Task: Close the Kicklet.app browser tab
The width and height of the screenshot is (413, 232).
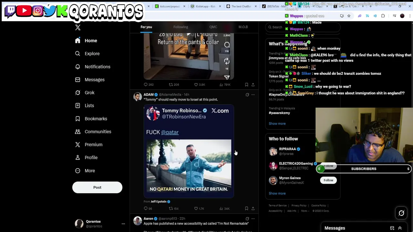Action: point(220,6)
